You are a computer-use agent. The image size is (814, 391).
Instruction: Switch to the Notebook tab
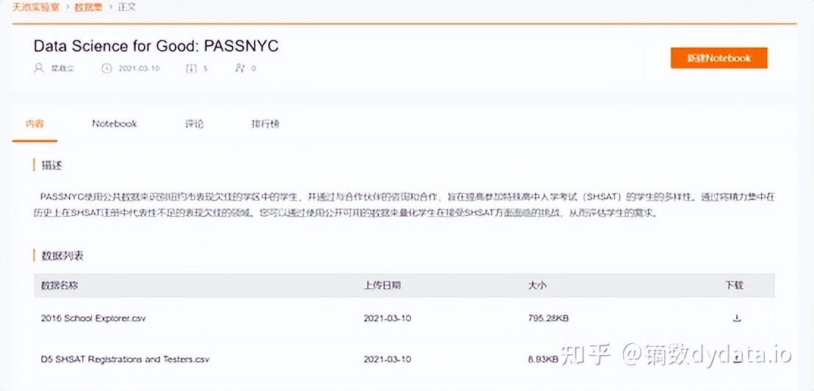[115, 123]
